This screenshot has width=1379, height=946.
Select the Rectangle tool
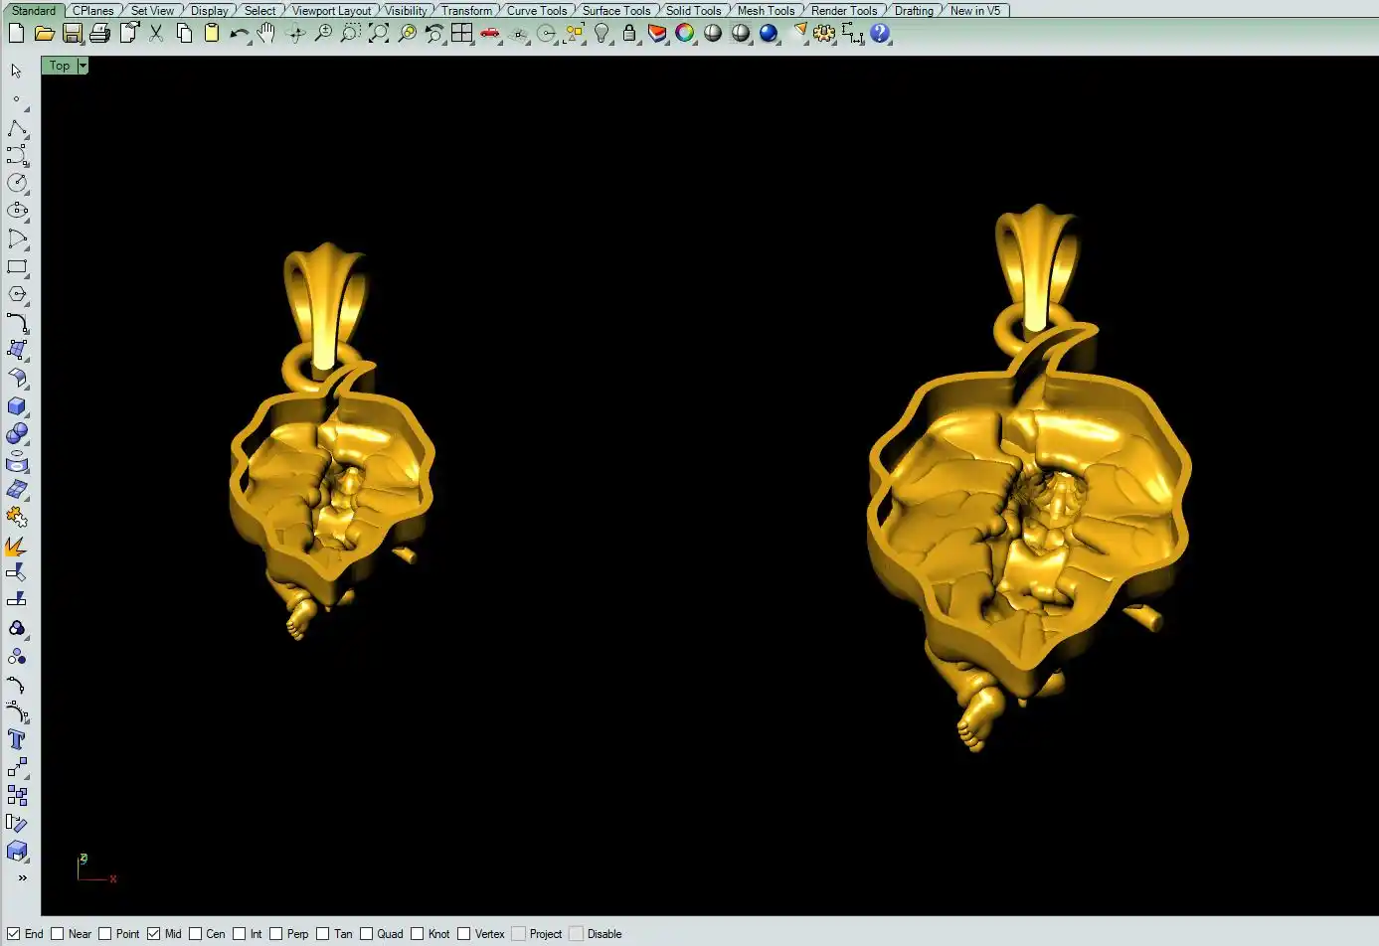tap(17, 267)
